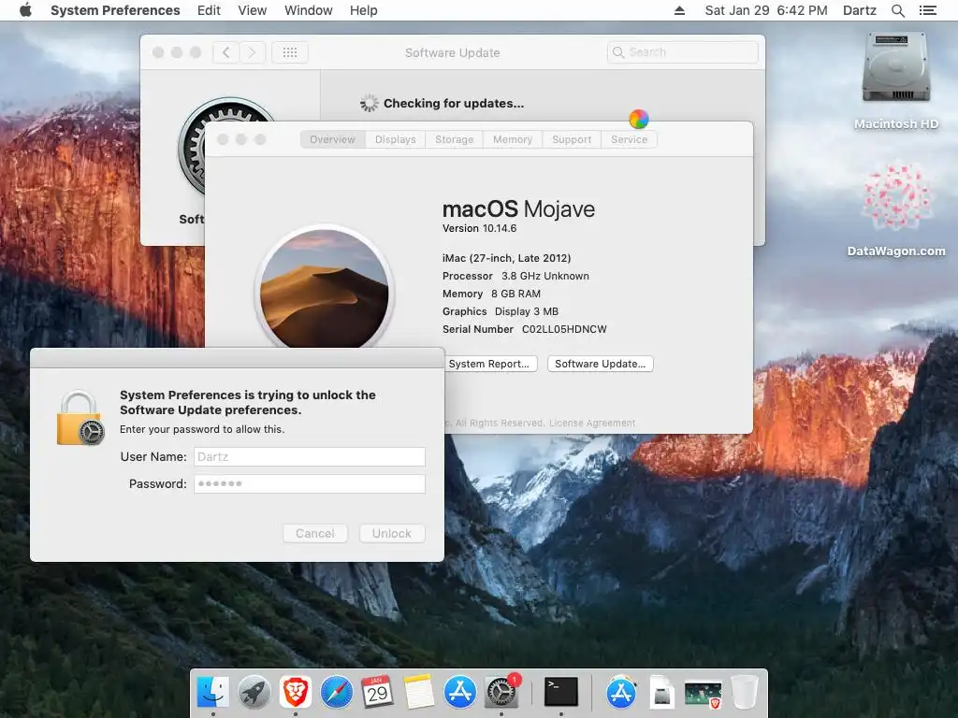The image size is (958, 718).
Task: Open the minimized Brave window thumbnail in dock
Action: pos(703,695)
